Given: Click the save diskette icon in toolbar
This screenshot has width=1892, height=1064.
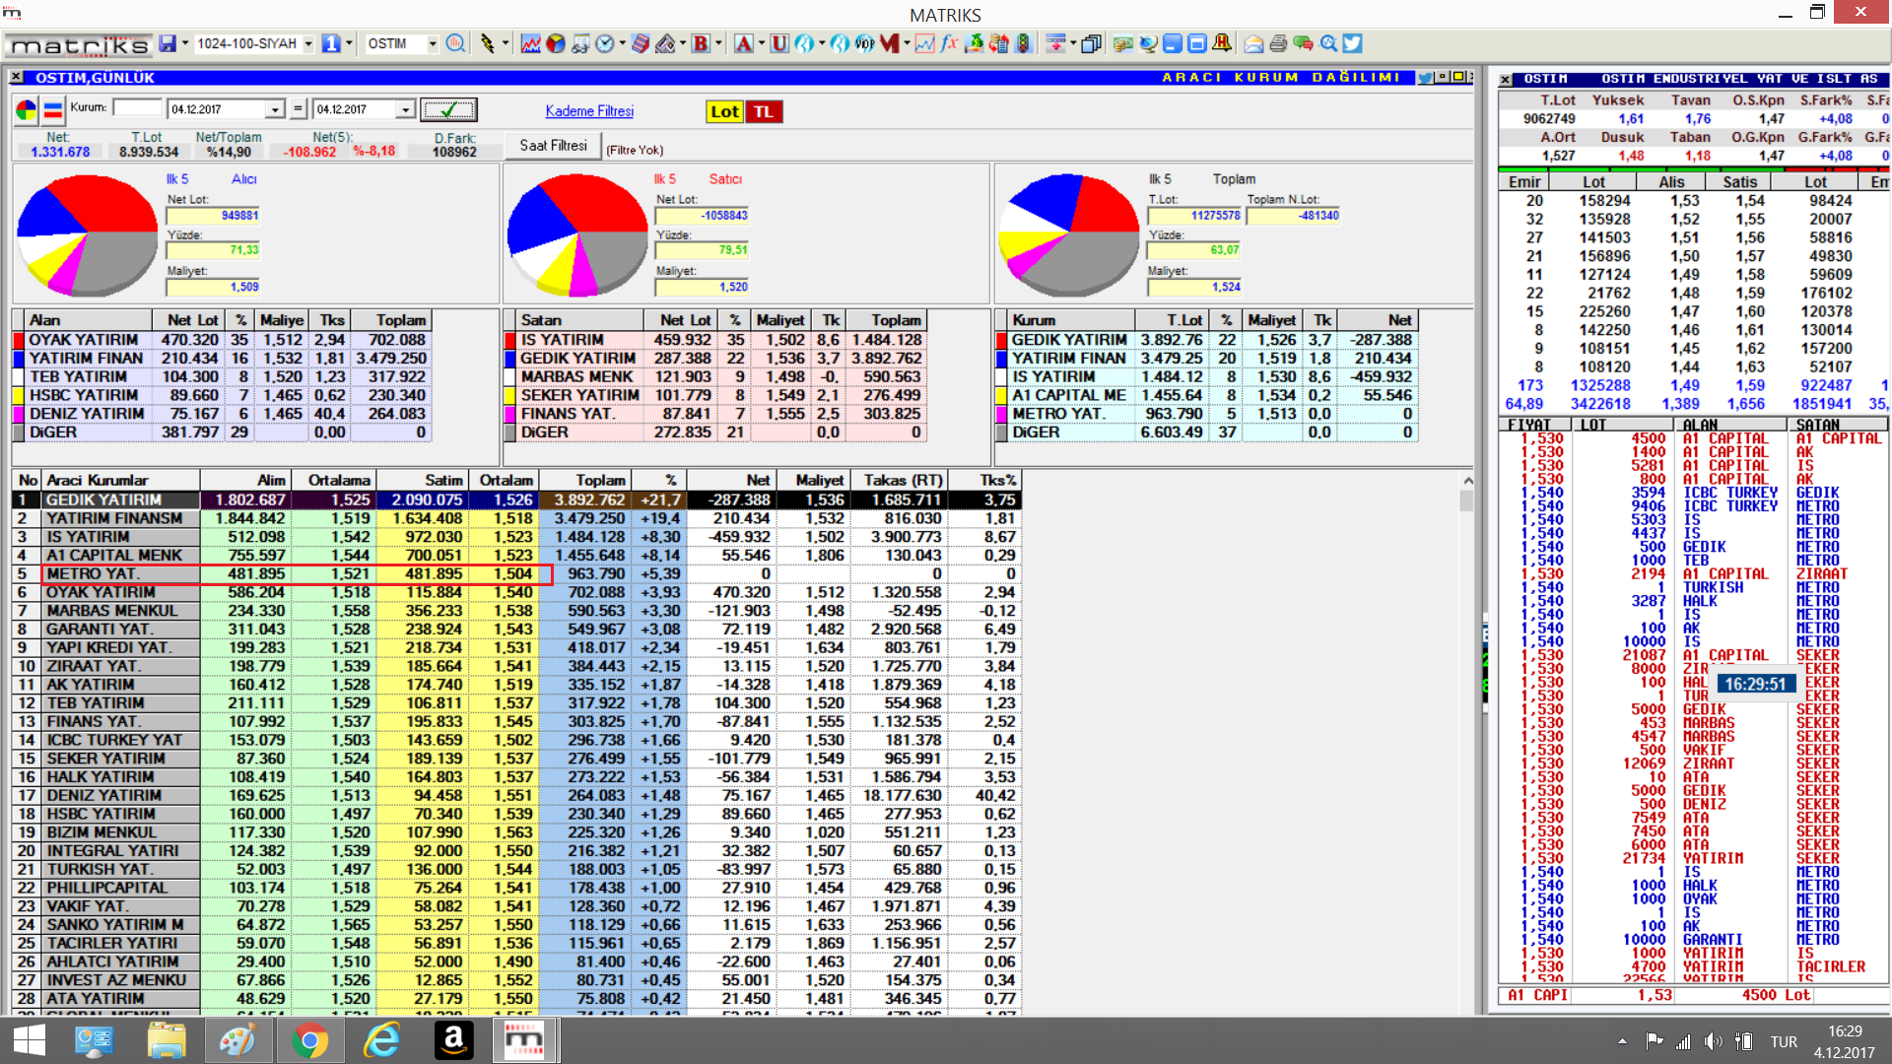Looking at the screenshot, I should coord(168,43).
